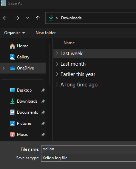Open the Music quick access folder
This screenshot has height=169, width=136.
tap(22, 134)
